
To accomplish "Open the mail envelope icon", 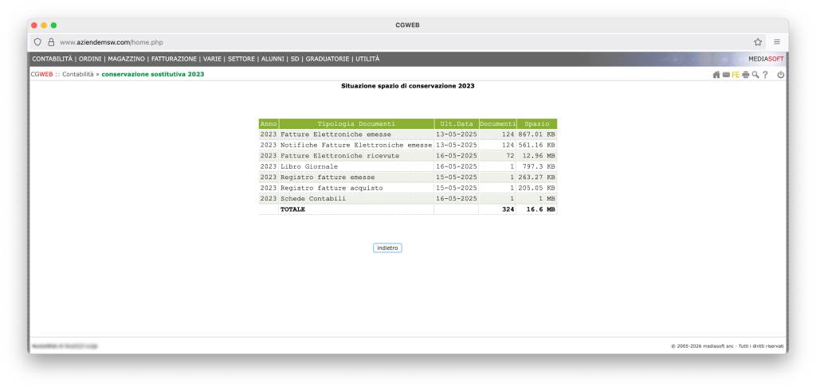I will (x=728, y=75).
